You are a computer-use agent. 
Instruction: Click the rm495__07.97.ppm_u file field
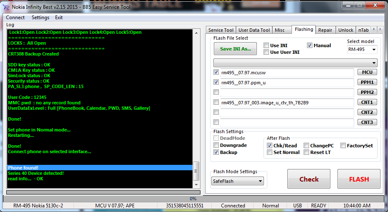[287, 83]
